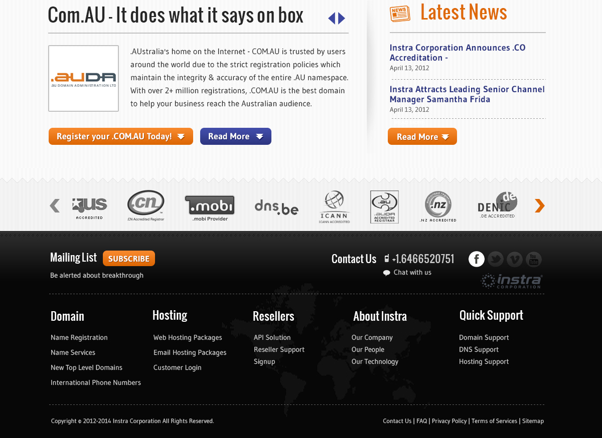Open Web Hosting Packages footer link
The image size is (602, 438).
(x=188, y=338)
